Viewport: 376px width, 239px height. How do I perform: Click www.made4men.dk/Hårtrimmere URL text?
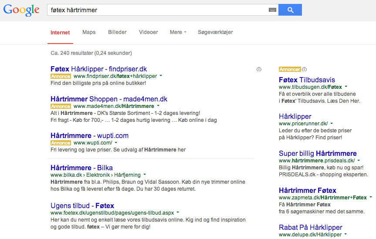click(114, 106)
